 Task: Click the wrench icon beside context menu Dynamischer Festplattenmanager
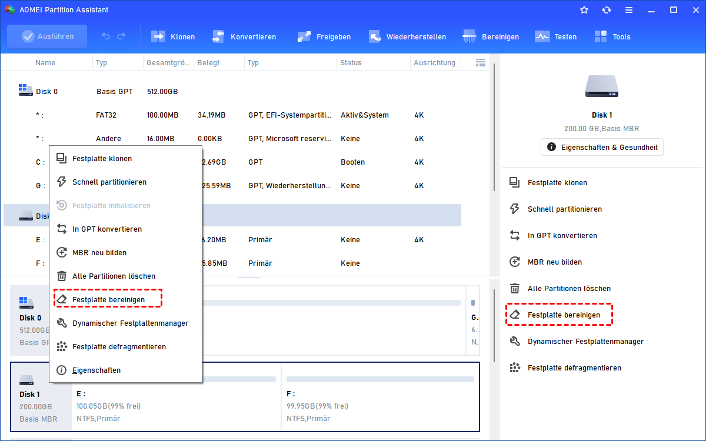point(61,323)
